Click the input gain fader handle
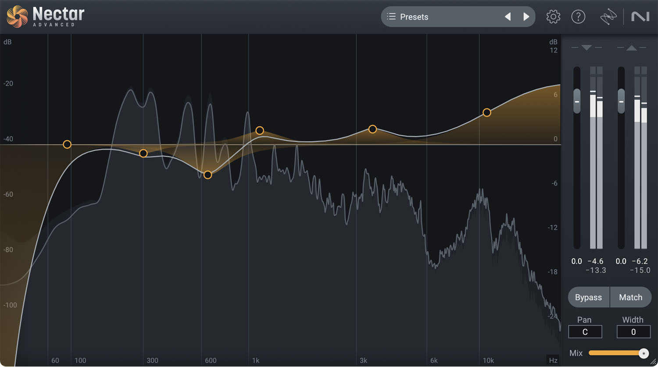This screenshot has width=658, height=367. pyautogui.click(x=577, y=101)
